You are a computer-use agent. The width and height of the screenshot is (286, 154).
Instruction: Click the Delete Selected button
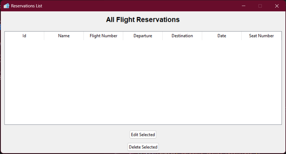[x=143, y=147]
